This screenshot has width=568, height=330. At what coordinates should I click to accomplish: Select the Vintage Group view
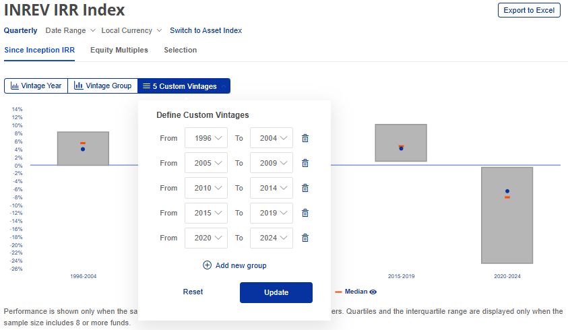pyautogui.click(x=103, y=86)
